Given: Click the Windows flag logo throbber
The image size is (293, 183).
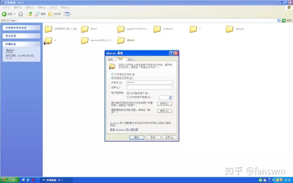Looking at the screenshot, I should pyautogui.click(x=289, y=7).
